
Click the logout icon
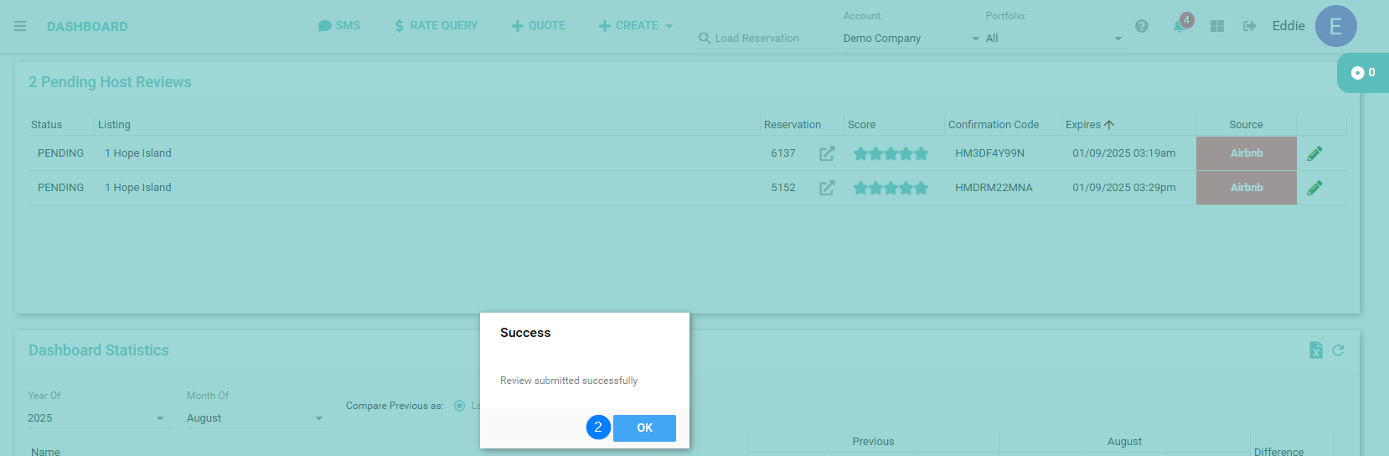1249,26
